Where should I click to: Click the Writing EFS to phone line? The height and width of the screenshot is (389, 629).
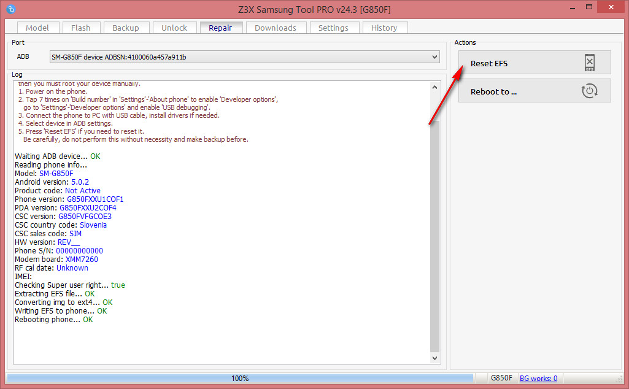61,311
